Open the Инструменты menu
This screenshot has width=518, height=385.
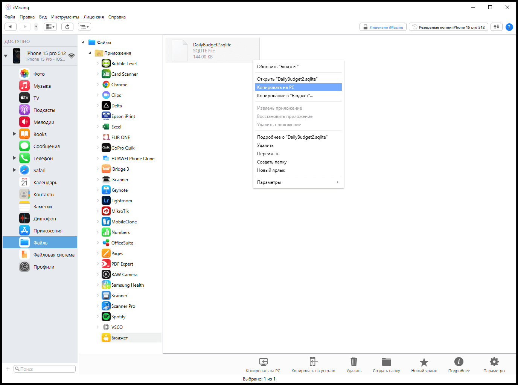click(65, 17)
